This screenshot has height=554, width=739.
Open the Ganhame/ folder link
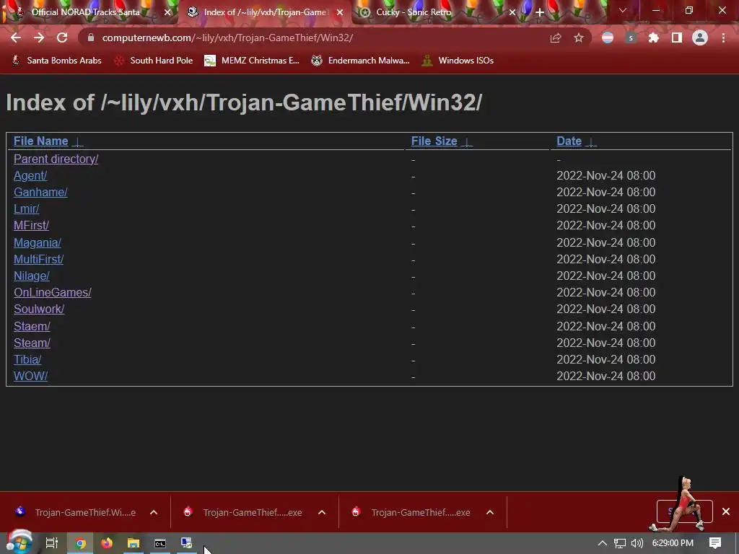click(x=40, y=192)
